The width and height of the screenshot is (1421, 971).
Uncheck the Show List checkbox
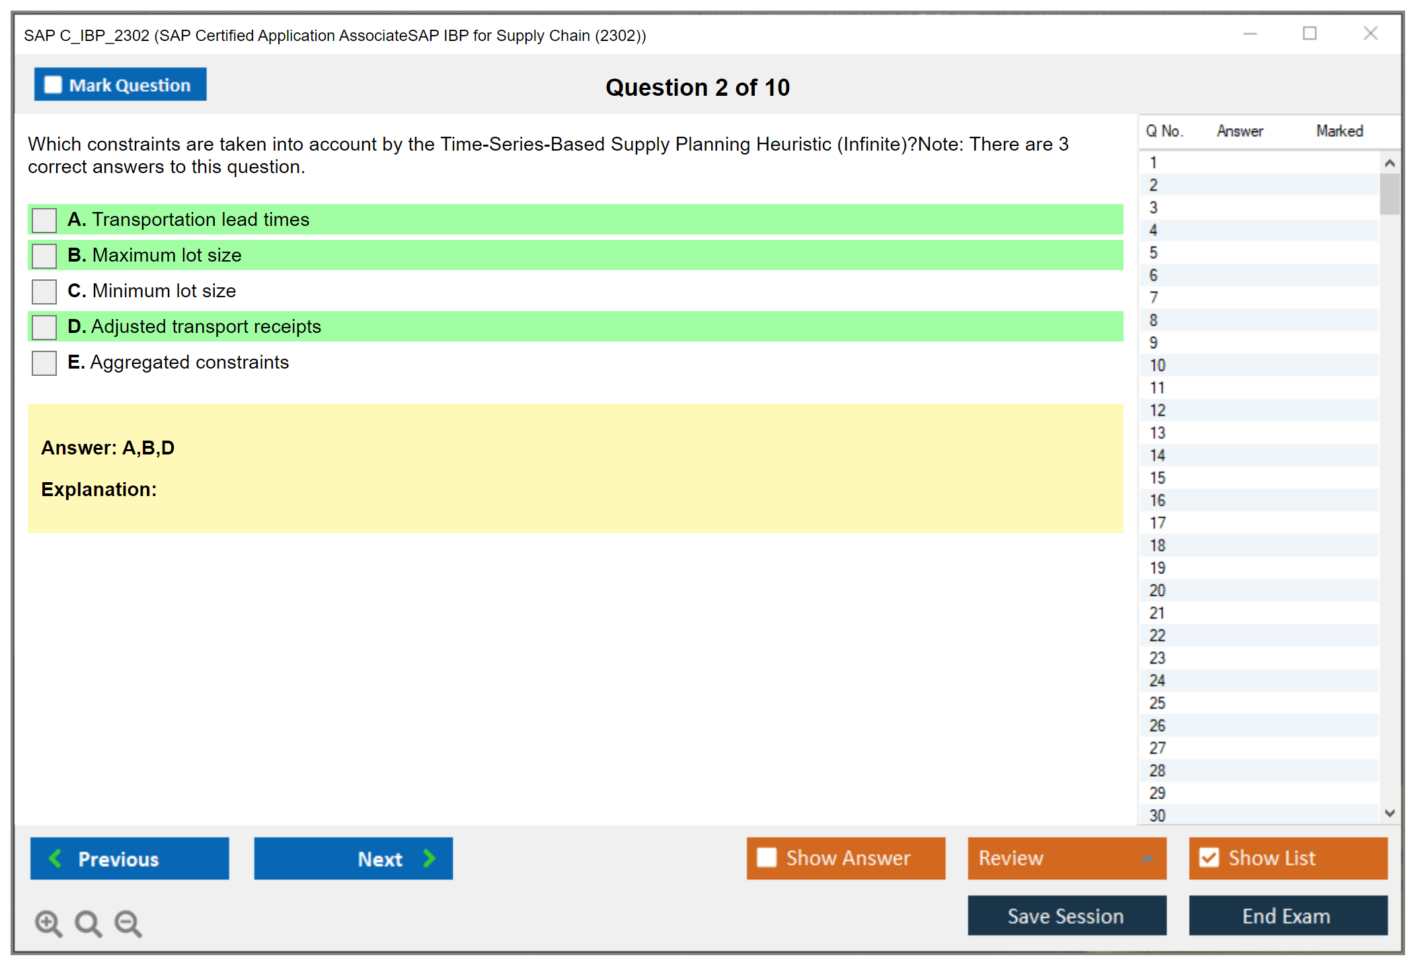[x=1209, y=857]
